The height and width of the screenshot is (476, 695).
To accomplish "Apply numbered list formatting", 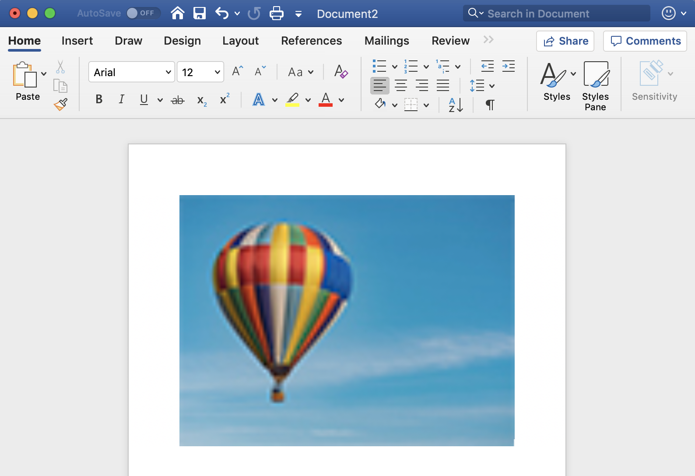I will (x=411, y=66).
